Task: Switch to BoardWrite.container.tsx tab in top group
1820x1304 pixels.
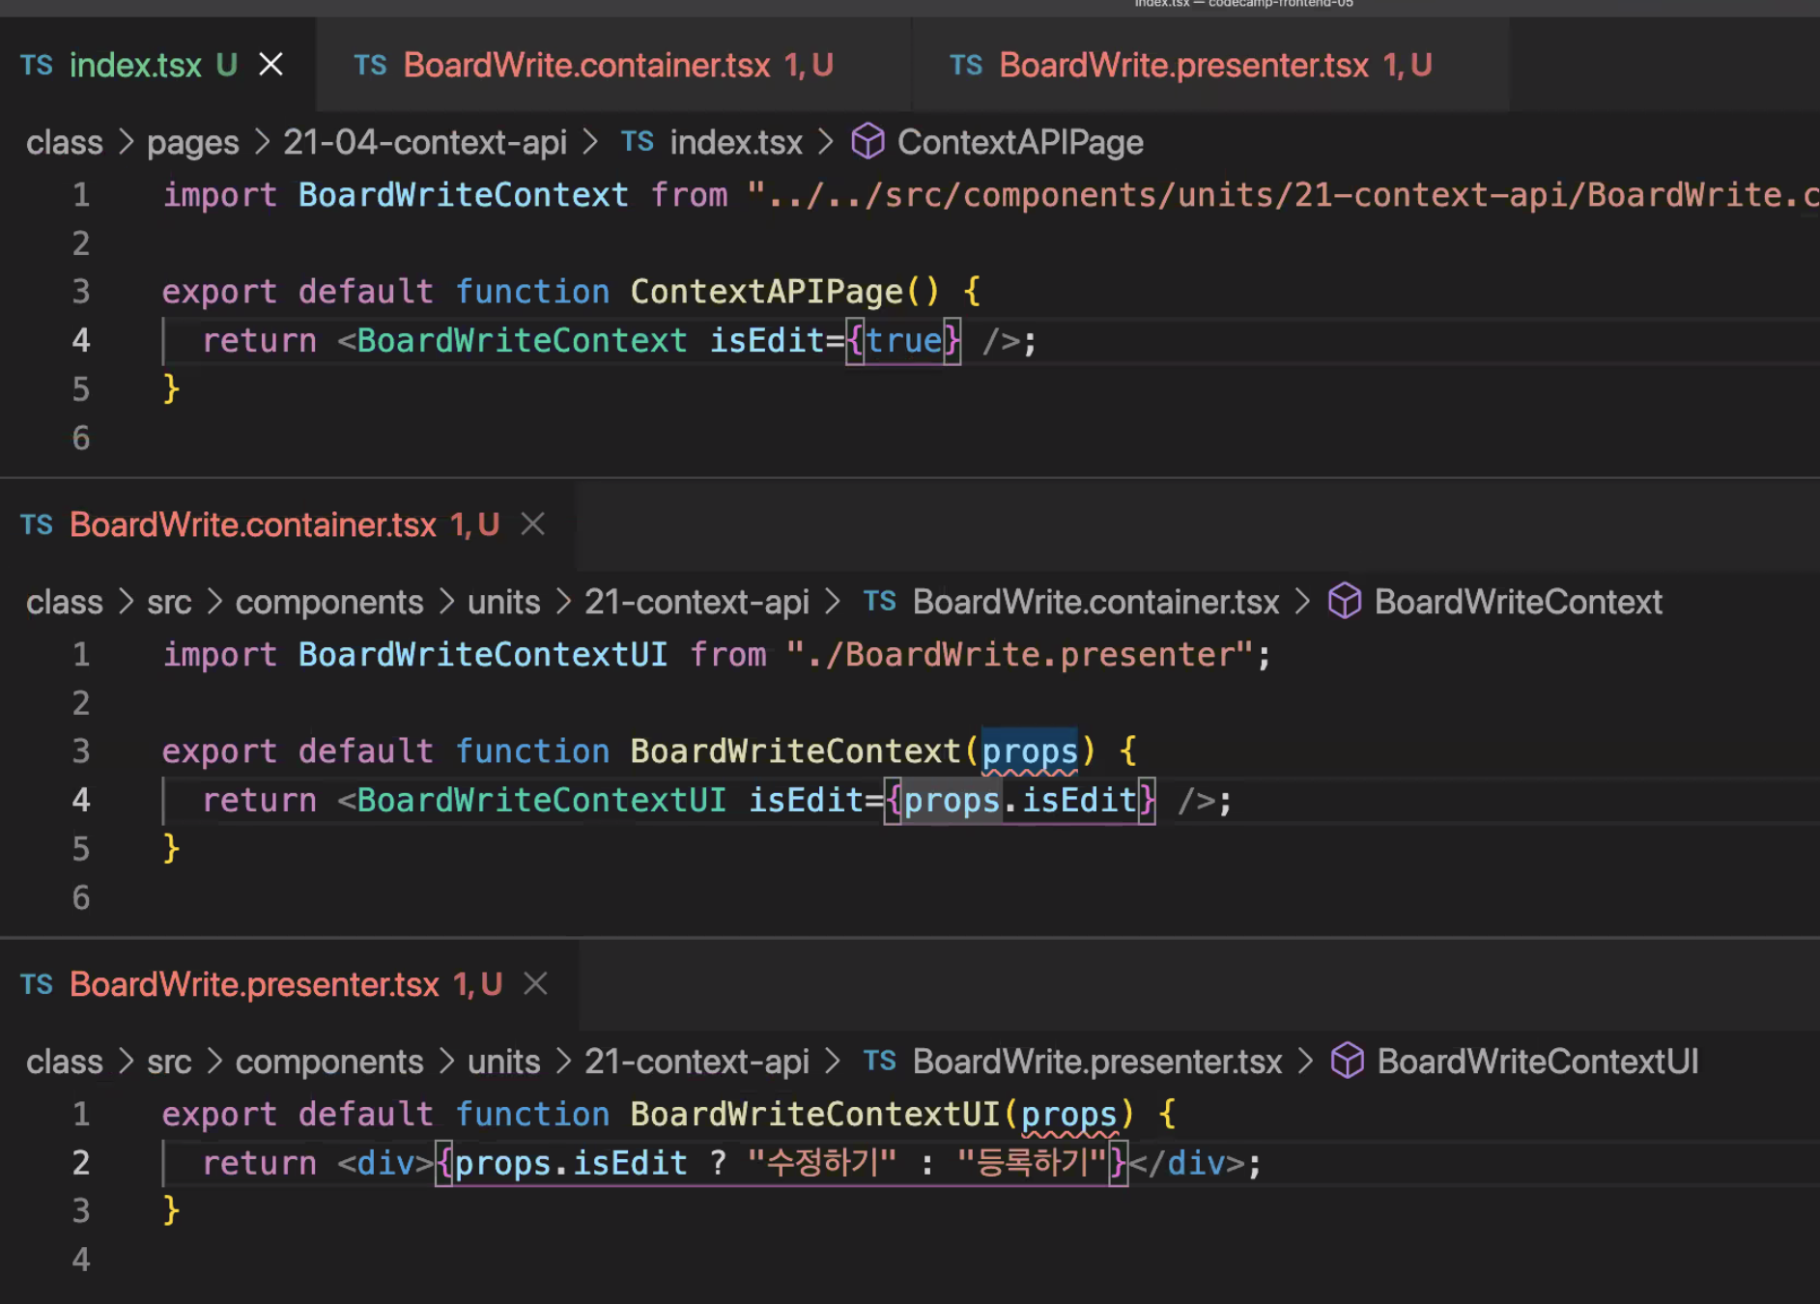Action: (x=592, y=65)
